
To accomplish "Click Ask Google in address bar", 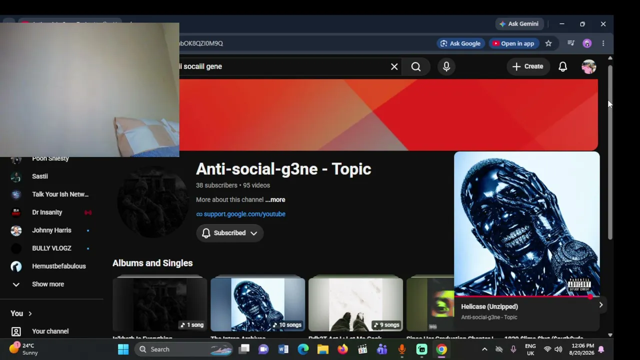I will pyautogui.click(x=460, y=43).
